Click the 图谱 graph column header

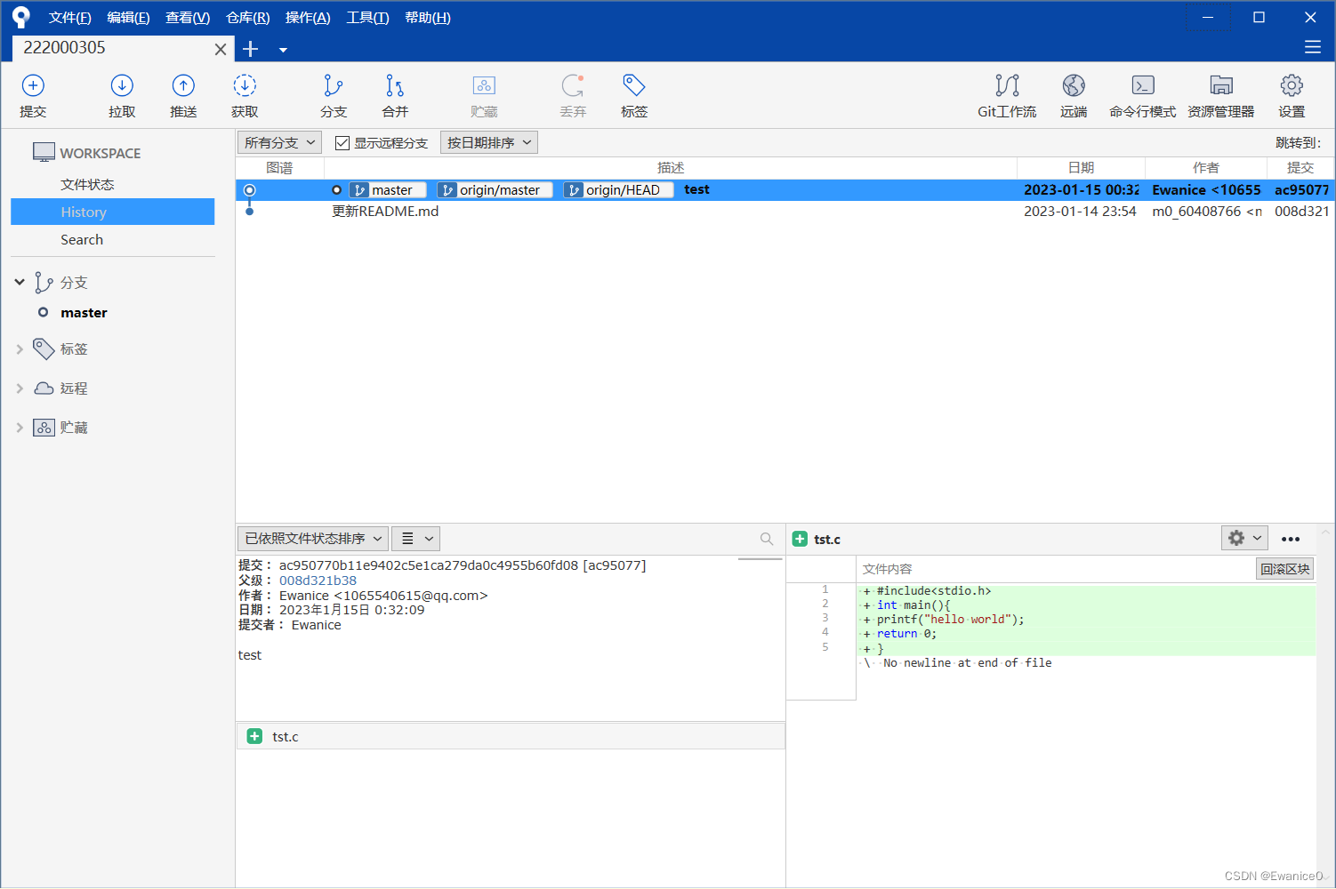click(279, 167)
